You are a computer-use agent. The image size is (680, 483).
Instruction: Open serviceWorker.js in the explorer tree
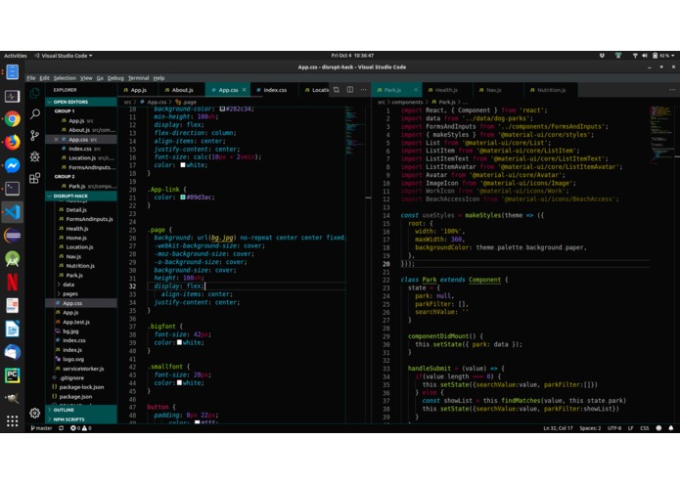(81, 369)
